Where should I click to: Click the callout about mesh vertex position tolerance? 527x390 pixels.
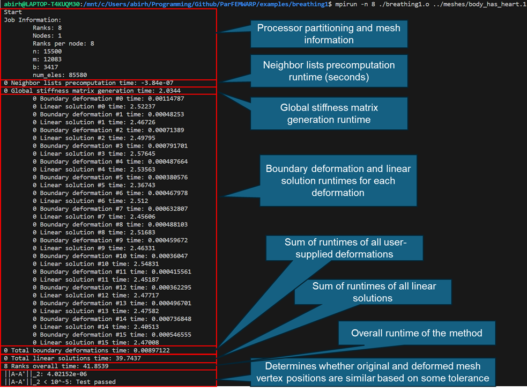pyautogui.click(x=377, y=372)
